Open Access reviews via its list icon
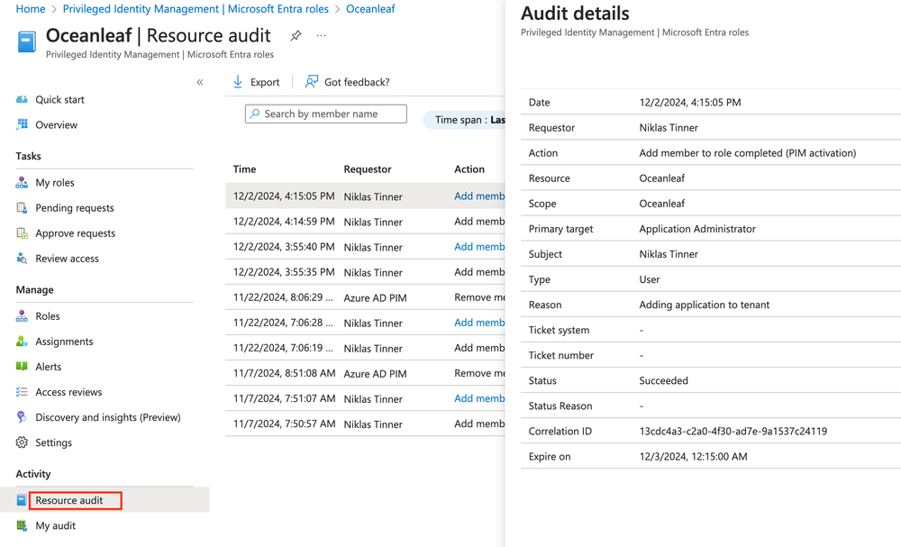The width and height of the screenshot is (901, 547). tap(21, 391)
